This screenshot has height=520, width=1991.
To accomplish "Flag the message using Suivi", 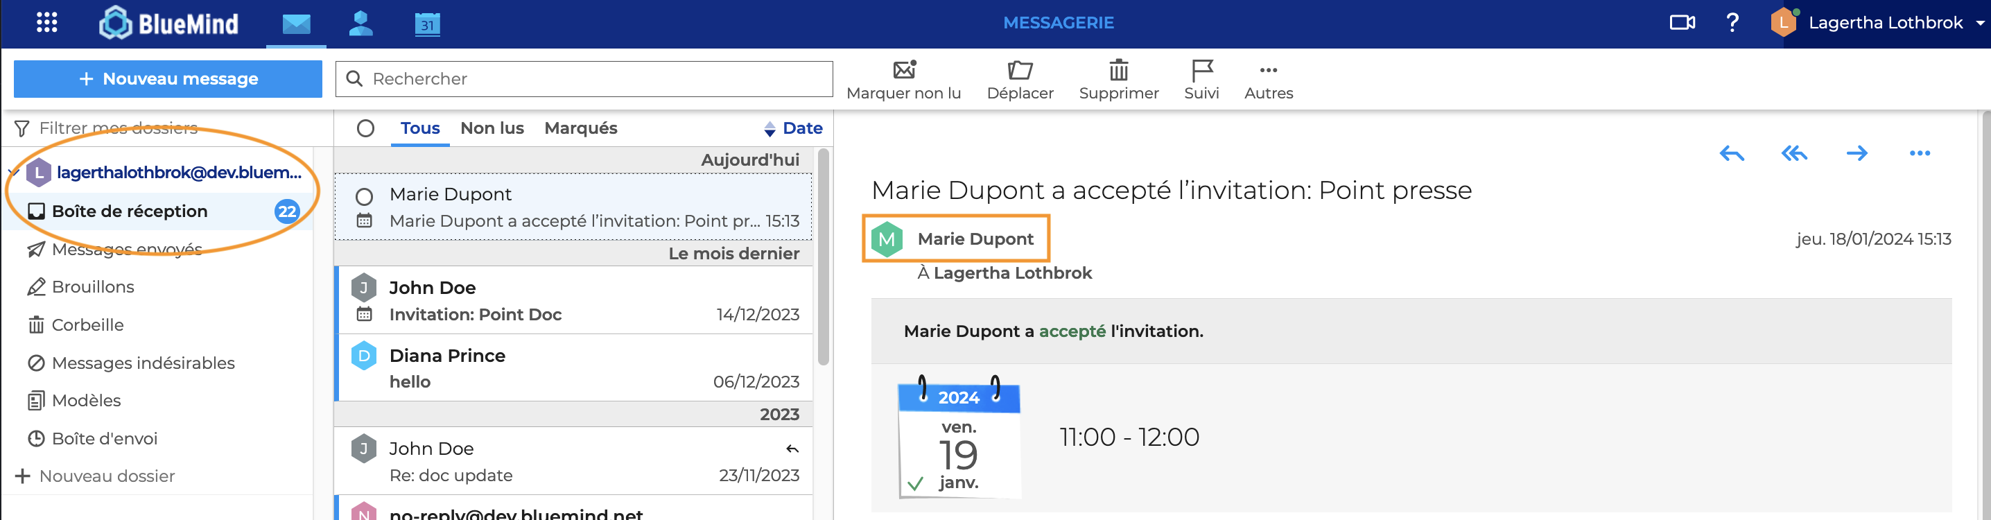I will tap(1201, 80).
